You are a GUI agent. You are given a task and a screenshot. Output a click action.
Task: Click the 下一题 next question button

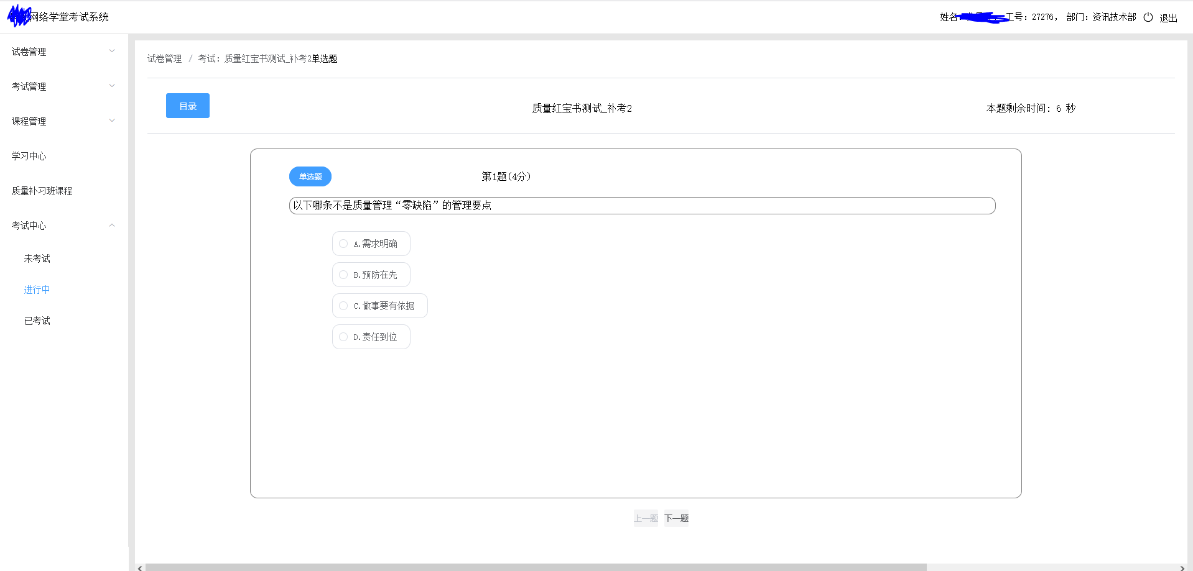tap(676, 518)
